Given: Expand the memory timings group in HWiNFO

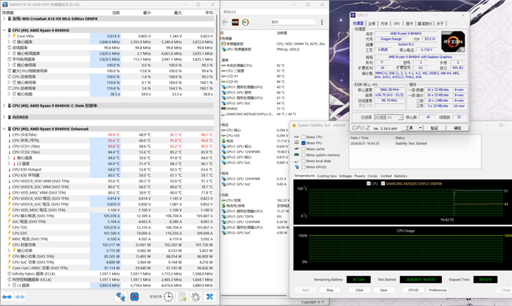Looking at the screenshot, I should point(4,117).
